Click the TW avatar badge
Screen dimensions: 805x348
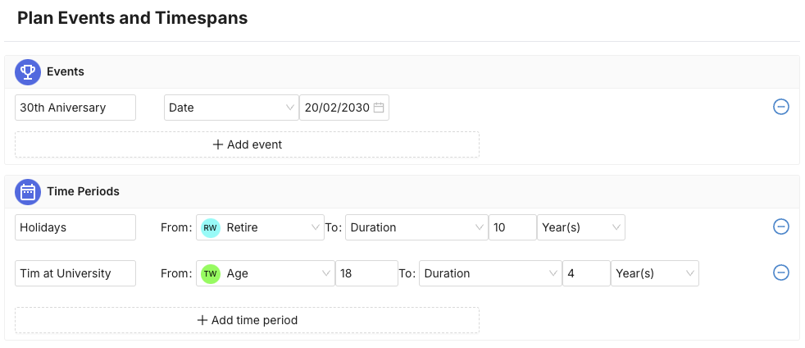pyautogui.click(x=211, y=273)
